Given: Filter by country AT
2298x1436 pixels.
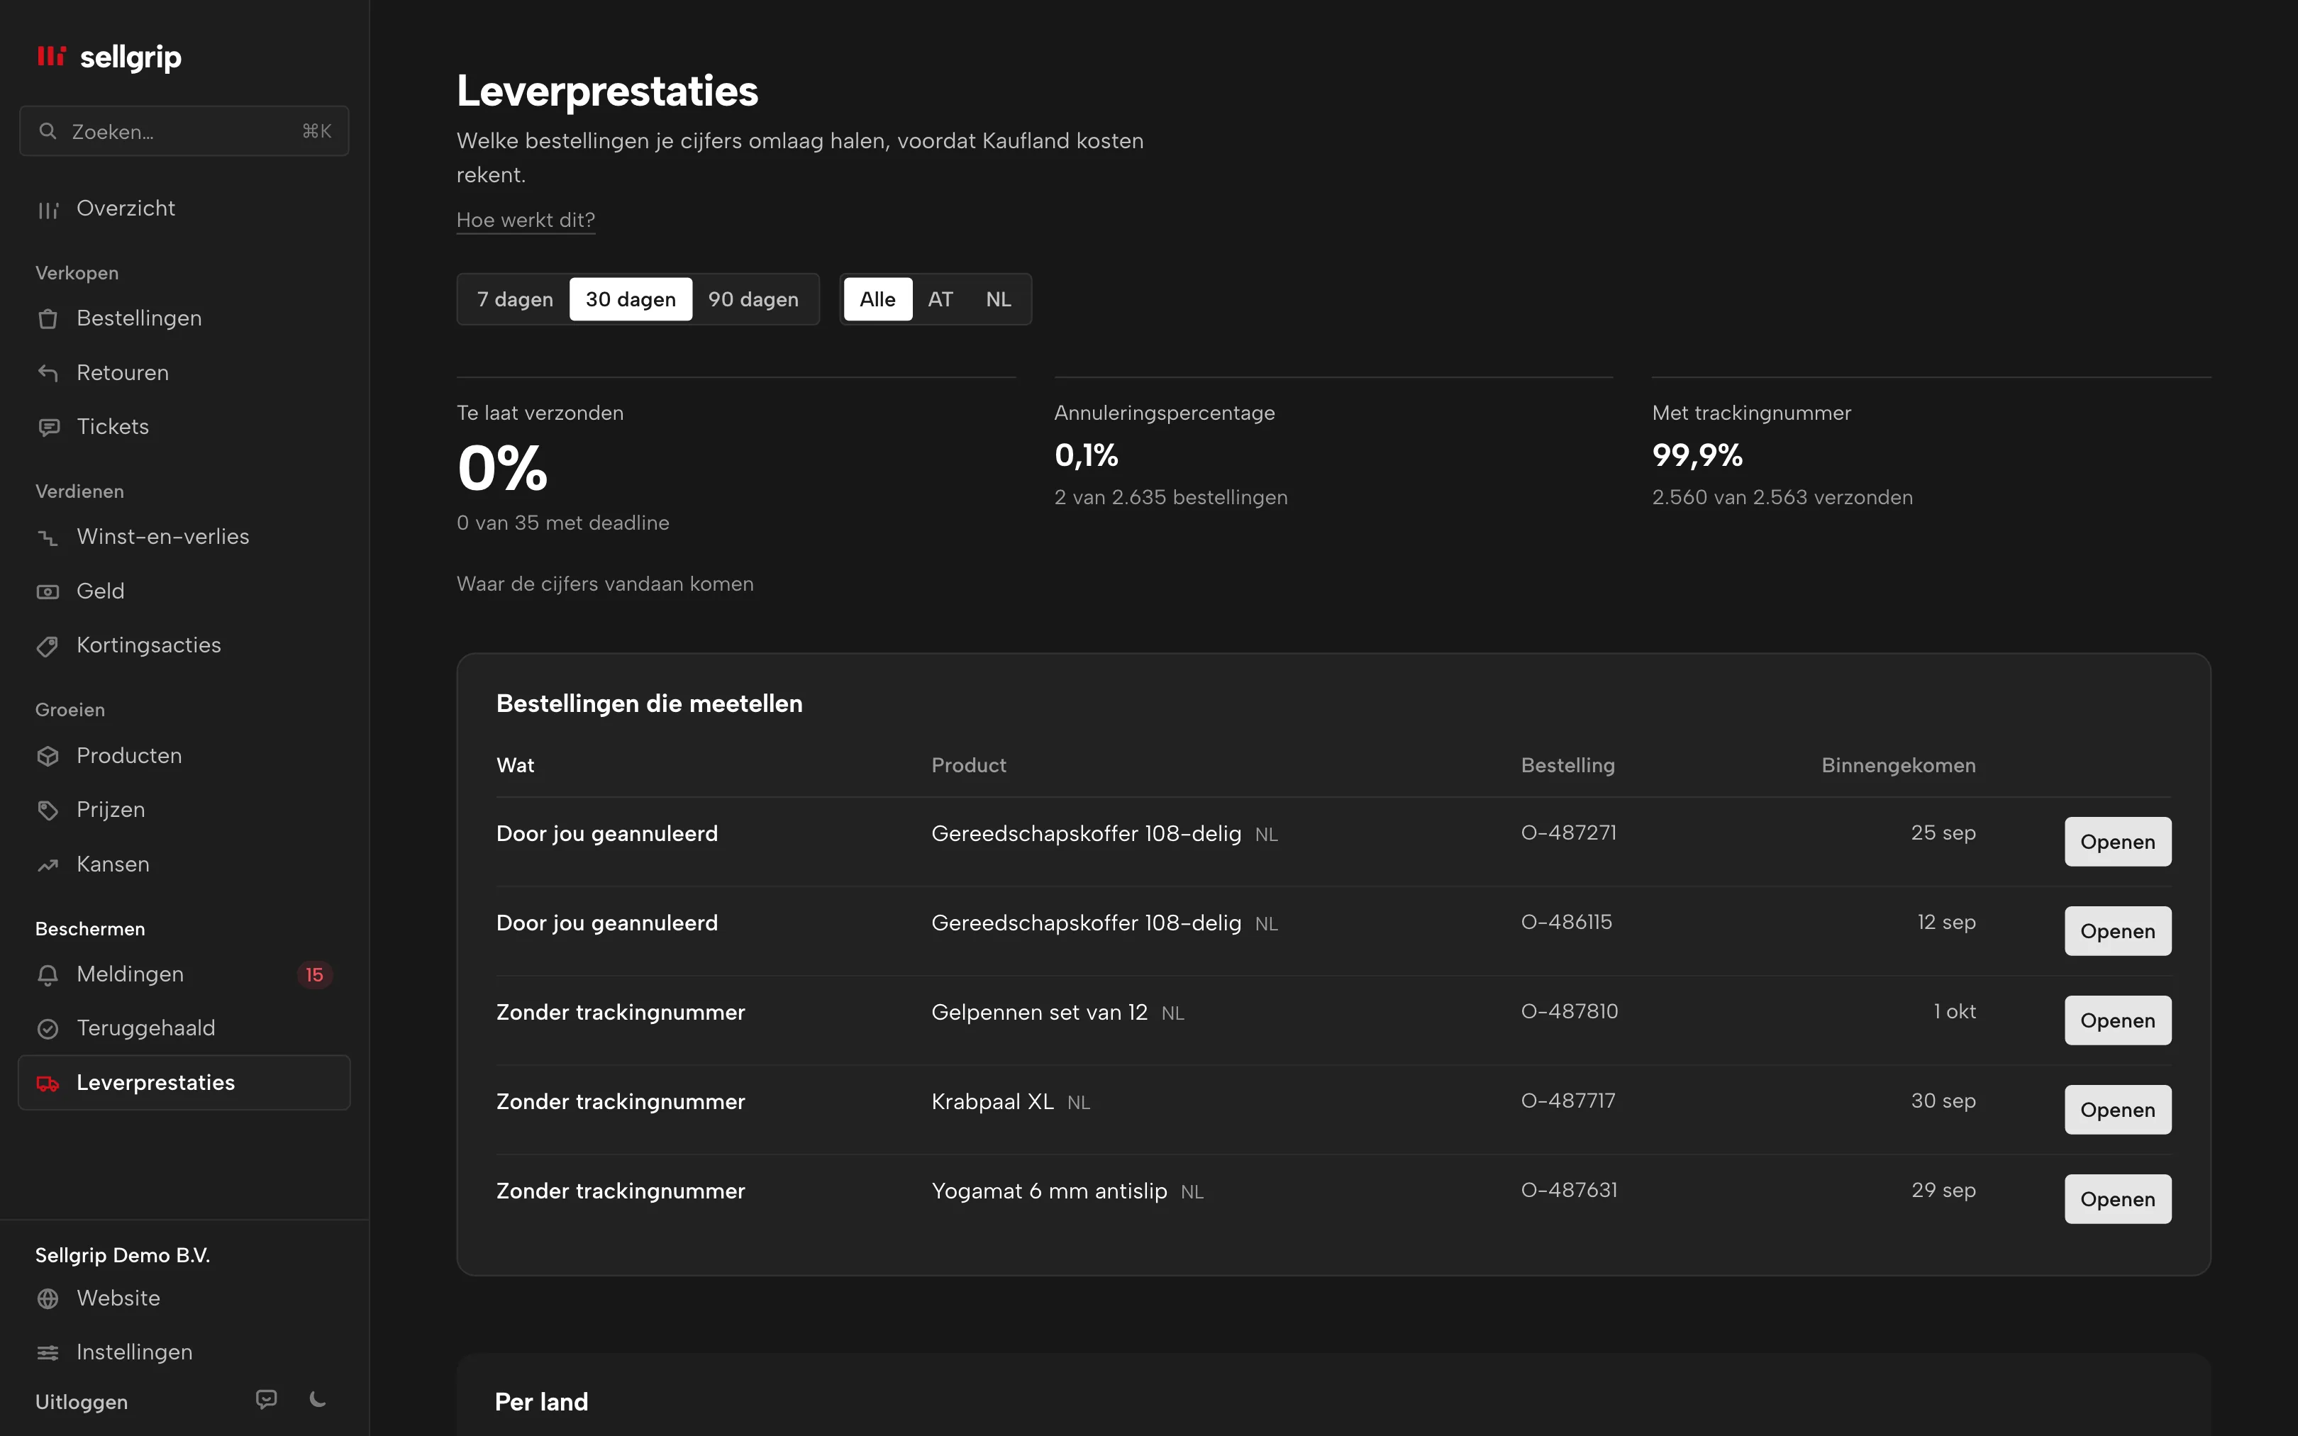Looking at the screenshot, I should click(940, 299).
